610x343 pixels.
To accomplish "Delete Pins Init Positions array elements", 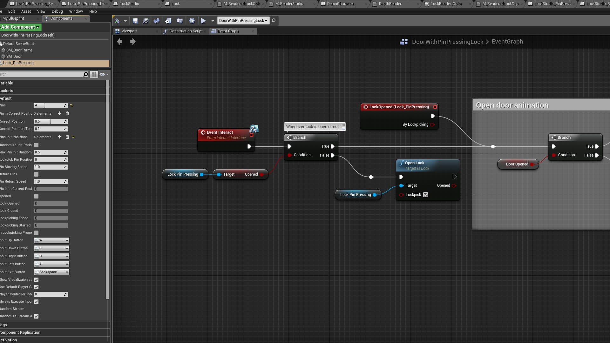I will 67,137.
